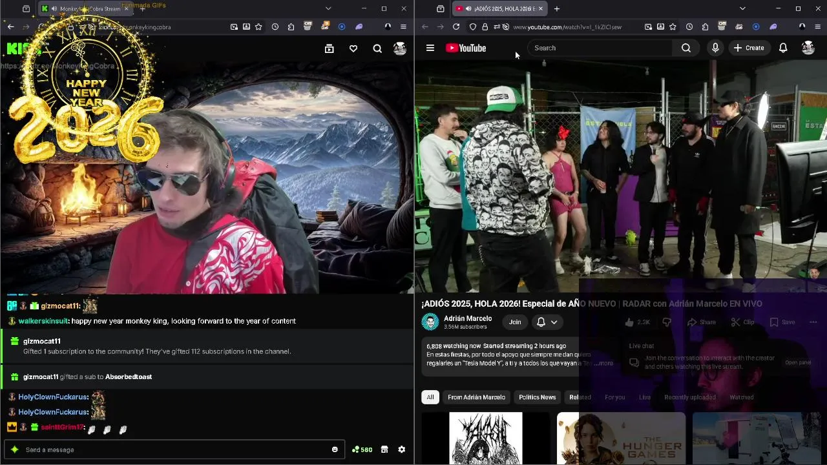The width and height of the screenshot is (827, 465).
Task: Toggle the Off extension icon in the YouTube window toolbar
Action: click(722, 26)
